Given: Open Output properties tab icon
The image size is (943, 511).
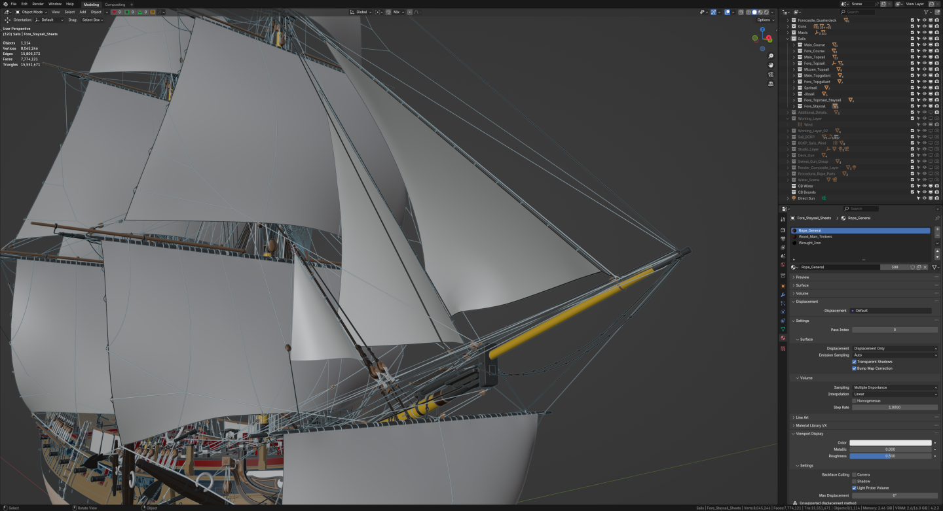Looking at the screenshot, I should [783, 238].
